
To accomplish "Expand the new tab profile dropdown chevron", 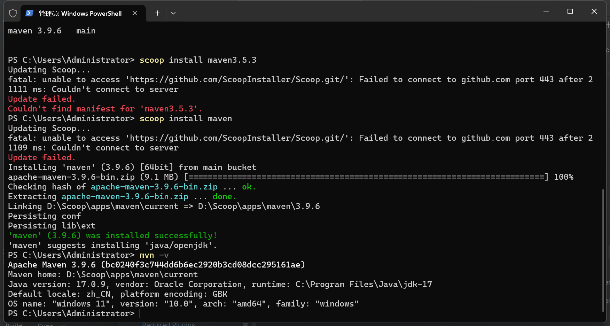I will 173,13.
